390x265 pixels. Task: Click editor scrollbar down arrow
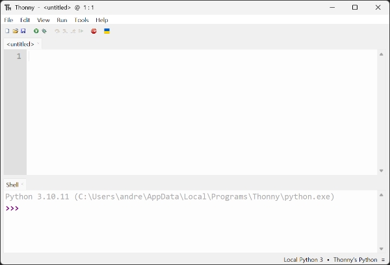(382, 170)
